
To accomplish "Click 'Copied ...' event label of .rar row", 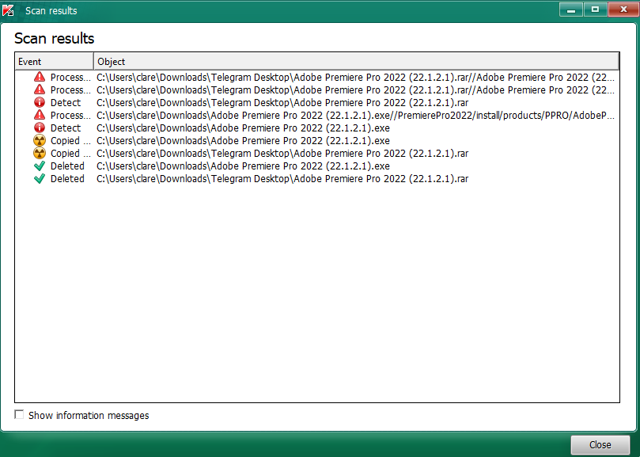I will click(x=70, y=154).
